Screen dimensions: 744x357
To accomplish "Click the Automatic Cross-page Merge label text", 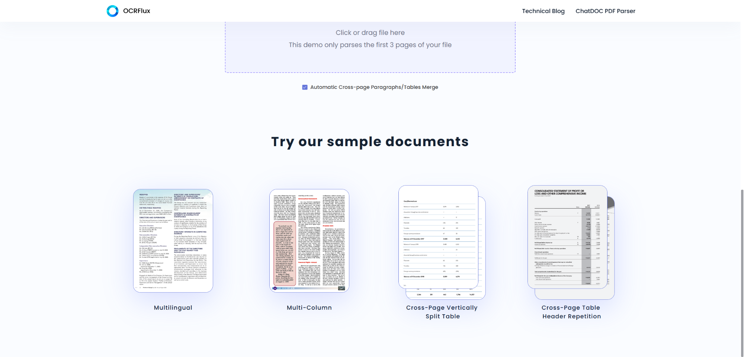I will click(x=374, y=87).
